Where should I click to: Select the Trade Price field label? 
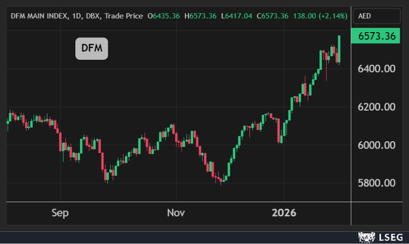click(124, 16)
